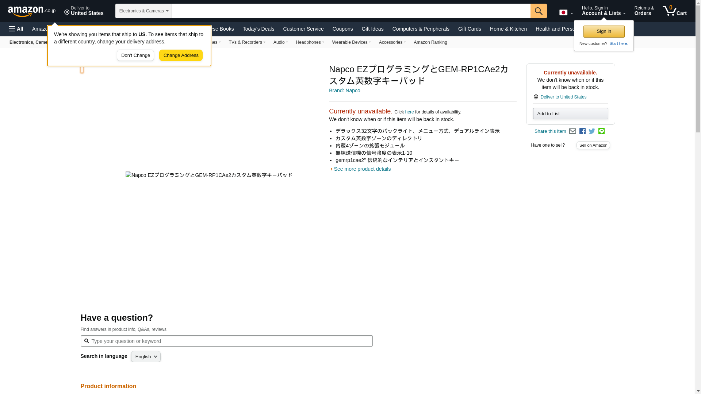Click the Change Address button
701x394 pixels.
(181, 55)
